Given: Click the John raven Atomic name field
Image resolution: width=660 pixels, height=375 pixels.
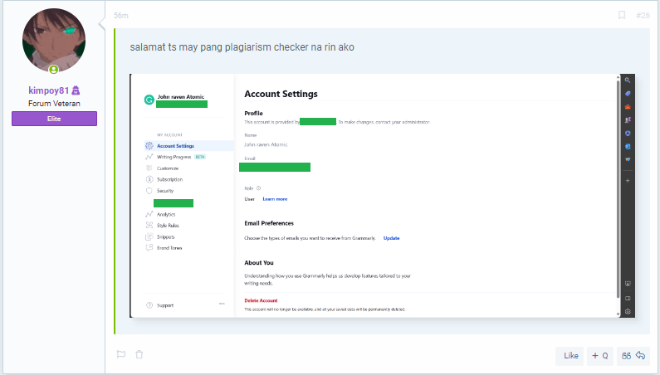Looking at the screenshot, I should tap(266, 144).
